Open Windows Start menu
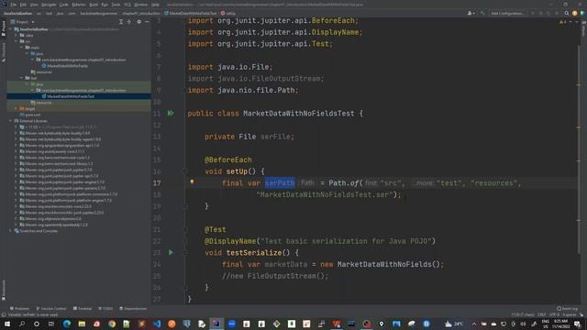The image size is (587, 330). (x=7, y=324)
